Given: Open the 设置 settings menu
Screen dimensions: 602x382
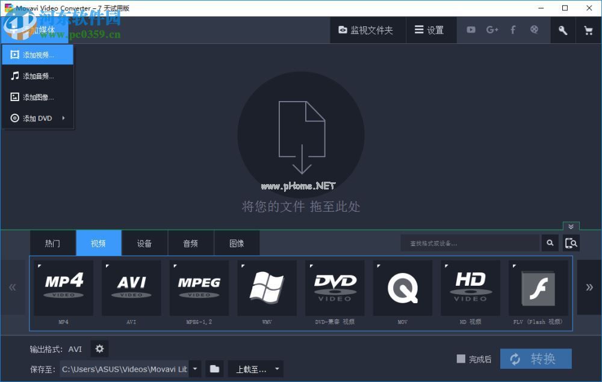Looking at the screenshot, I should (x=431, y=29).
